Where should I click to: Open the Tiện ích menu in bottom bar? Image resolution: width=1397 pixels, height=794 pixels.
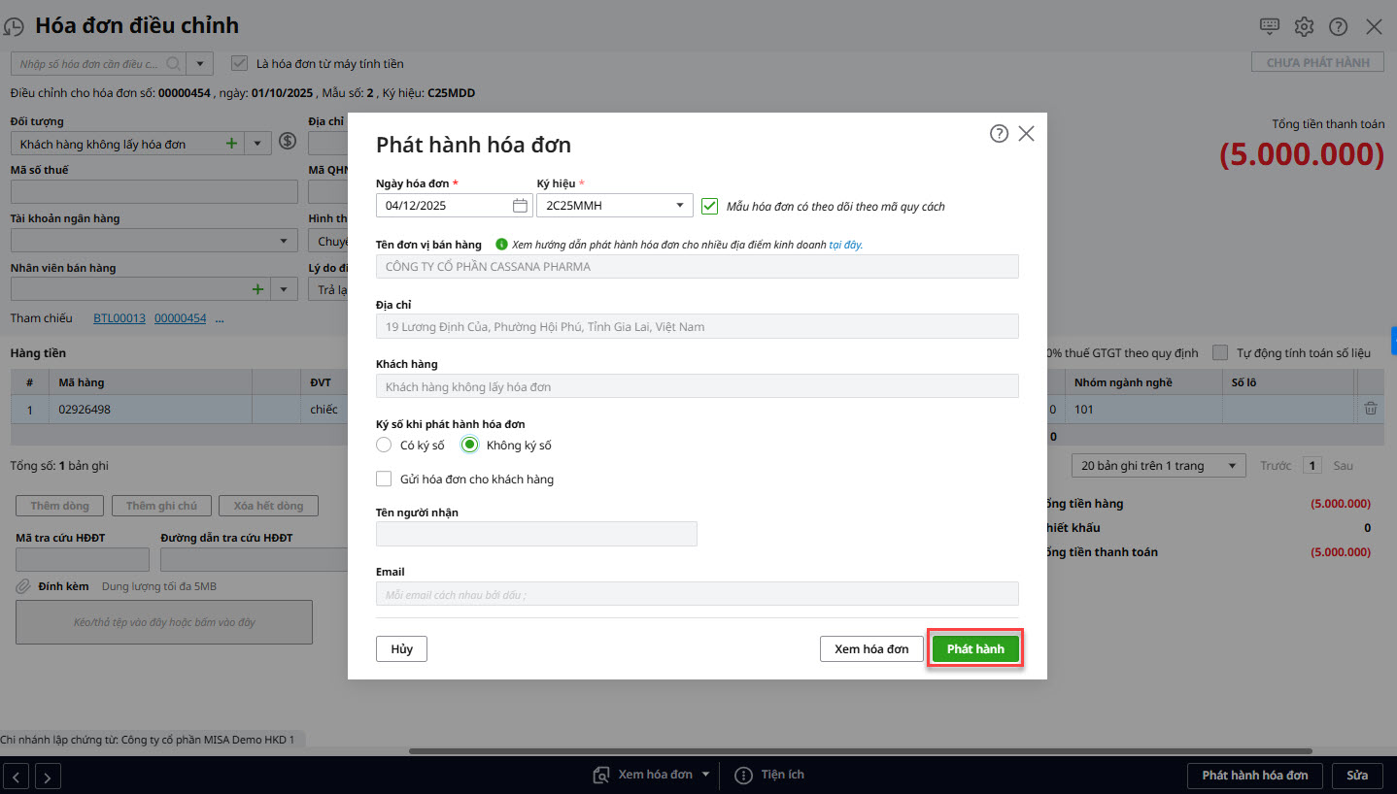click(x=770, y=775)
